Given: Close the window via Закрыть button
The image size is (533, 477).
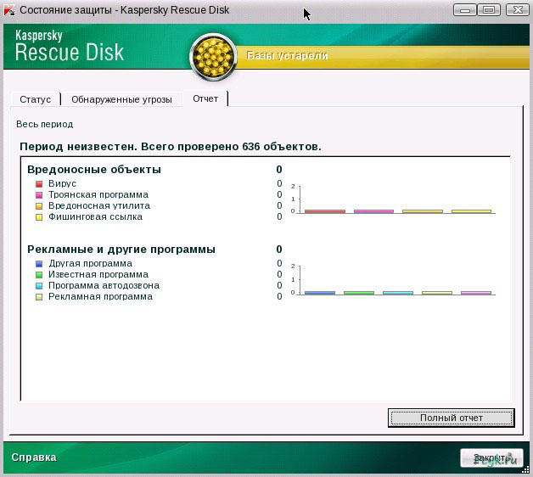Looking at the screenshot, I should pos(491,458).
